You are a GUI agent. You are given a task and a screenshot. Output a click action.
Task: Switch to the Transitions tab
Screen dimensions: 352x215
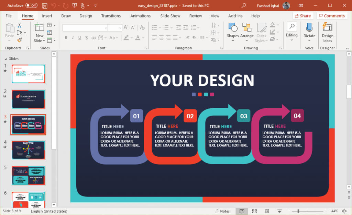click(111, 15)
